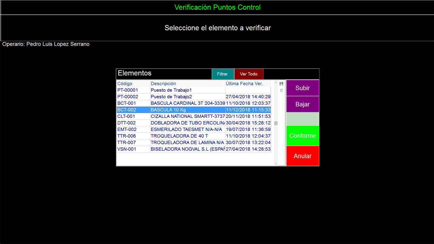Viewport: 434px width, 244px height.
Task: Confirm with the green Conforme button
Action: click(x=303, y=136)
